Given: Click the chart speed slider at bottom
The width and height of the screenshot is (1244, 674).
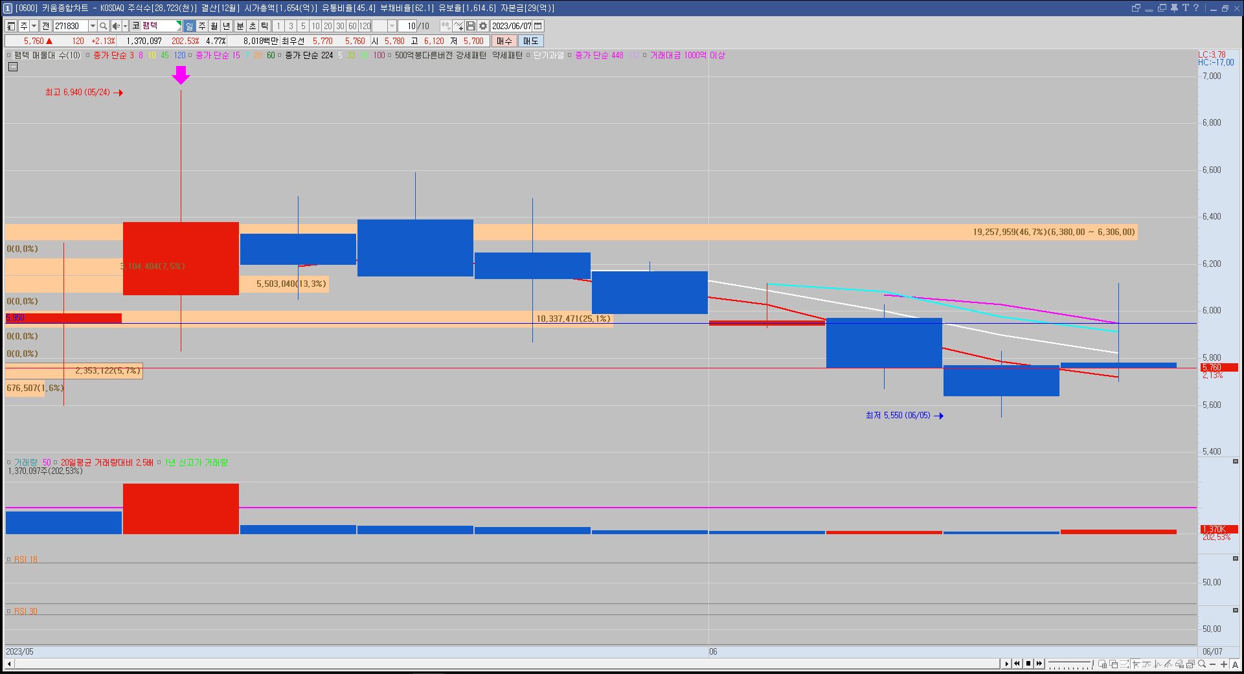Looking at the screenshot, I should click(x=1070, y=664).
